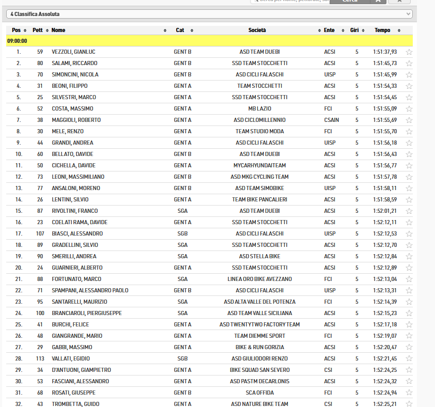Star the D'ANTUONI, GIAMPIETRO result
The image size is (435, 407).
click(x=409, y=370)
